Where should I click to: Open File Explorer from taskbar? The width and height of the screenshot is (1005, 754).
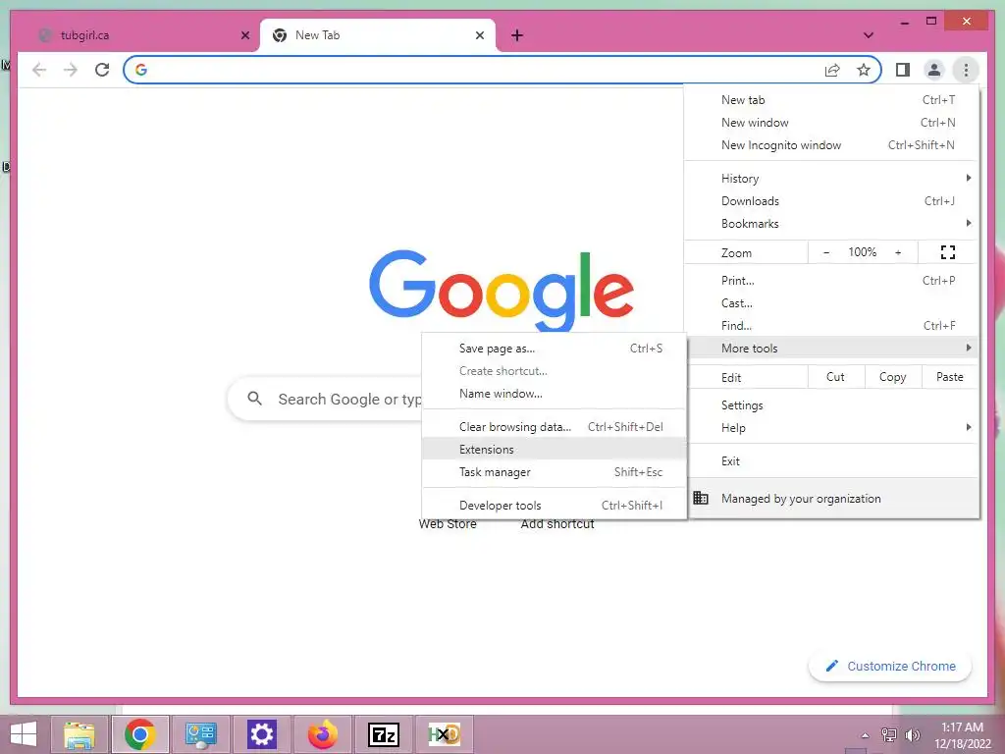click(x=79, y=734)
